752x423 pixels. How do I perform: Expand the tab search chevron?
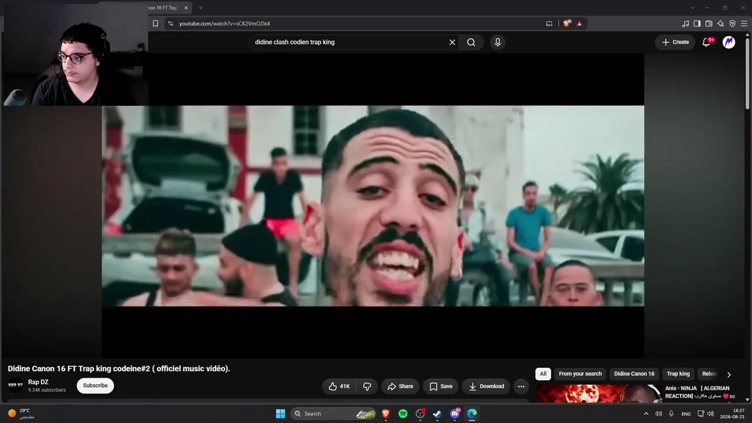point(693,8)
